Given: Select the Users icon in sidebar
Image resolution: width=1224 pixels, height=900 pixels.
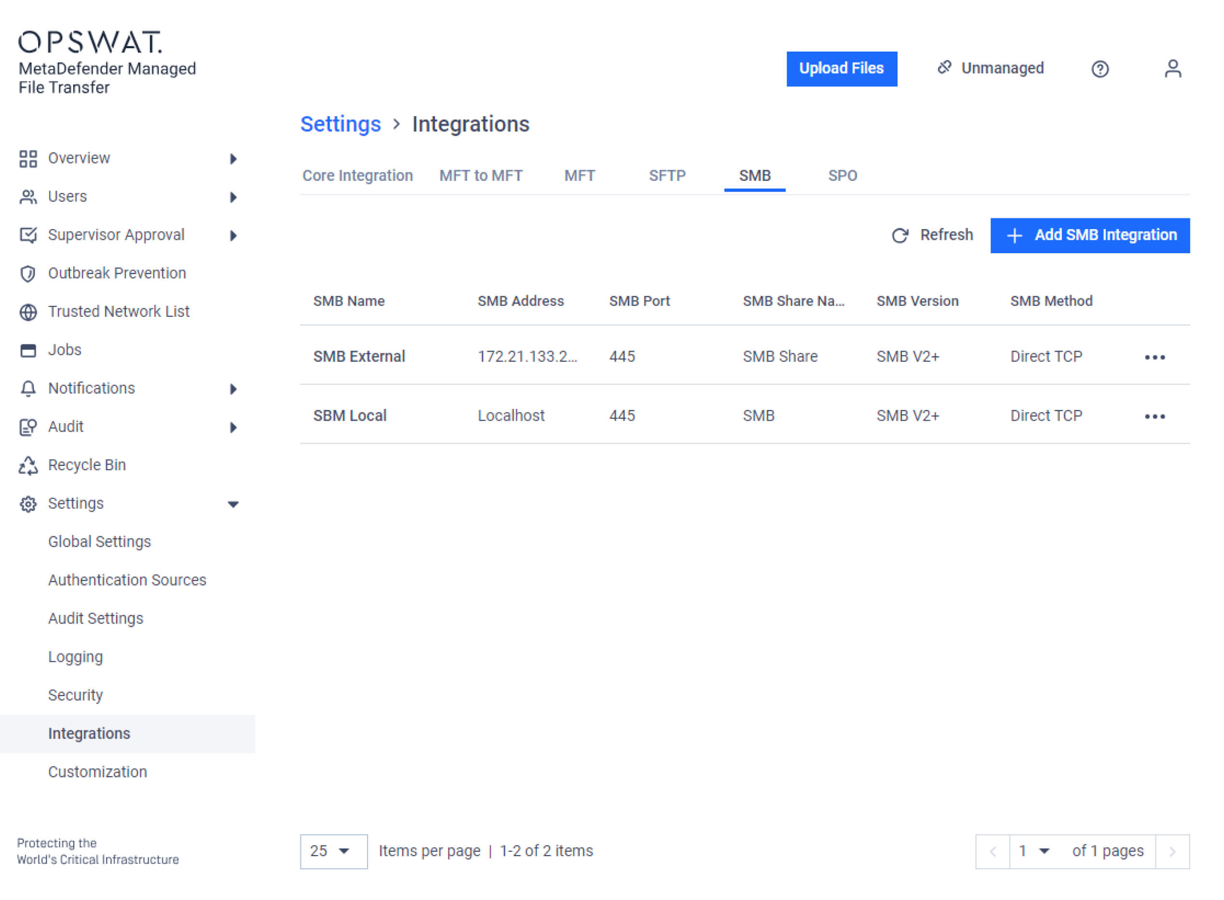Looking at the screenshot, I should (x=28, y=197).
